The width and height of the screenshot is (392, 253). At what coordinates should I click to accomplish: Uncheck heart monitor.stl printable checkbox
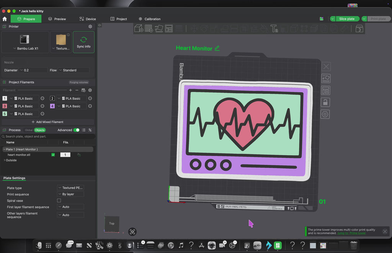coord(53,155)
